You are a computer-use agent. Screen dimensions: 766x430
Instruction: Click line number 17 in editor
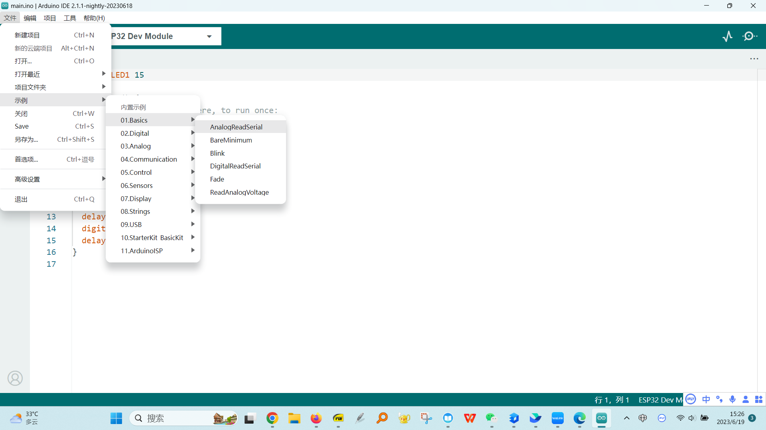pyautogui.click(x=51, y=264)
